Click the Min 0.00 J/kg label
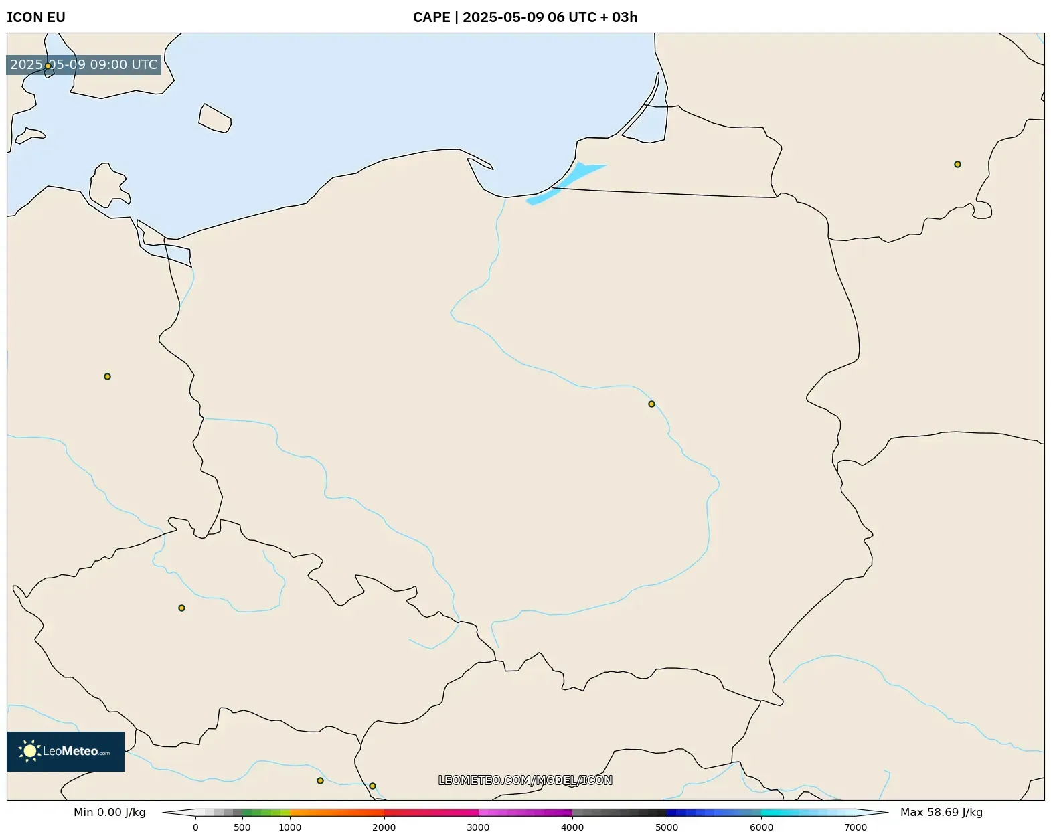 coord(110,812)
